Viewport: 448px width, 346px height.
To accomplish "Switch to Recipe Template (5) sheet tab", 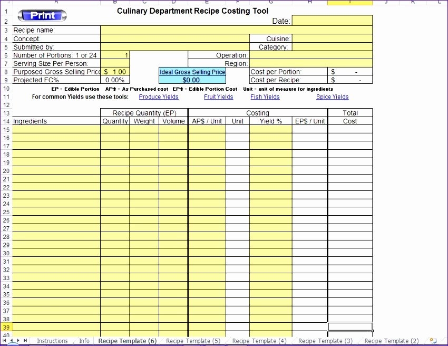I will (x=193, y=341).
